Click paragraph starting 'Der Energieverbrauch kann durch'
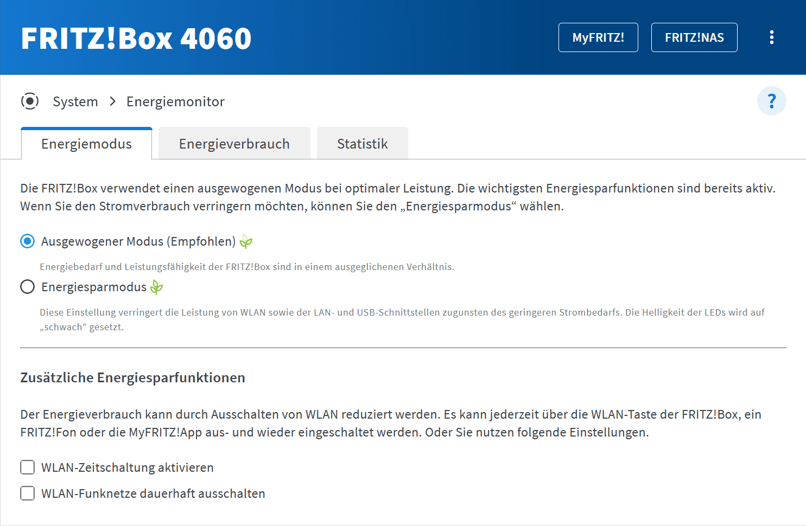The height and width of the screenshot is (526, 806). coord(391,424)
